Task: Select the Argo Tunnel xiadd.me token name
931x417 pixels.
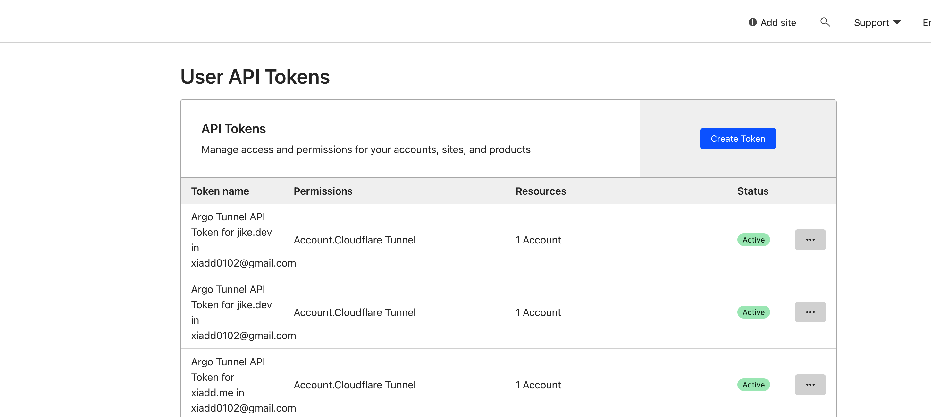Action: click(243, 385)
